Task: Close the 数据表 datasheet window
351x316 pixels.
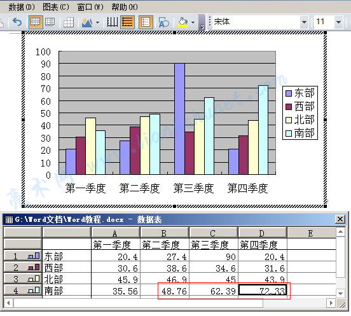Action: [340, 219]
